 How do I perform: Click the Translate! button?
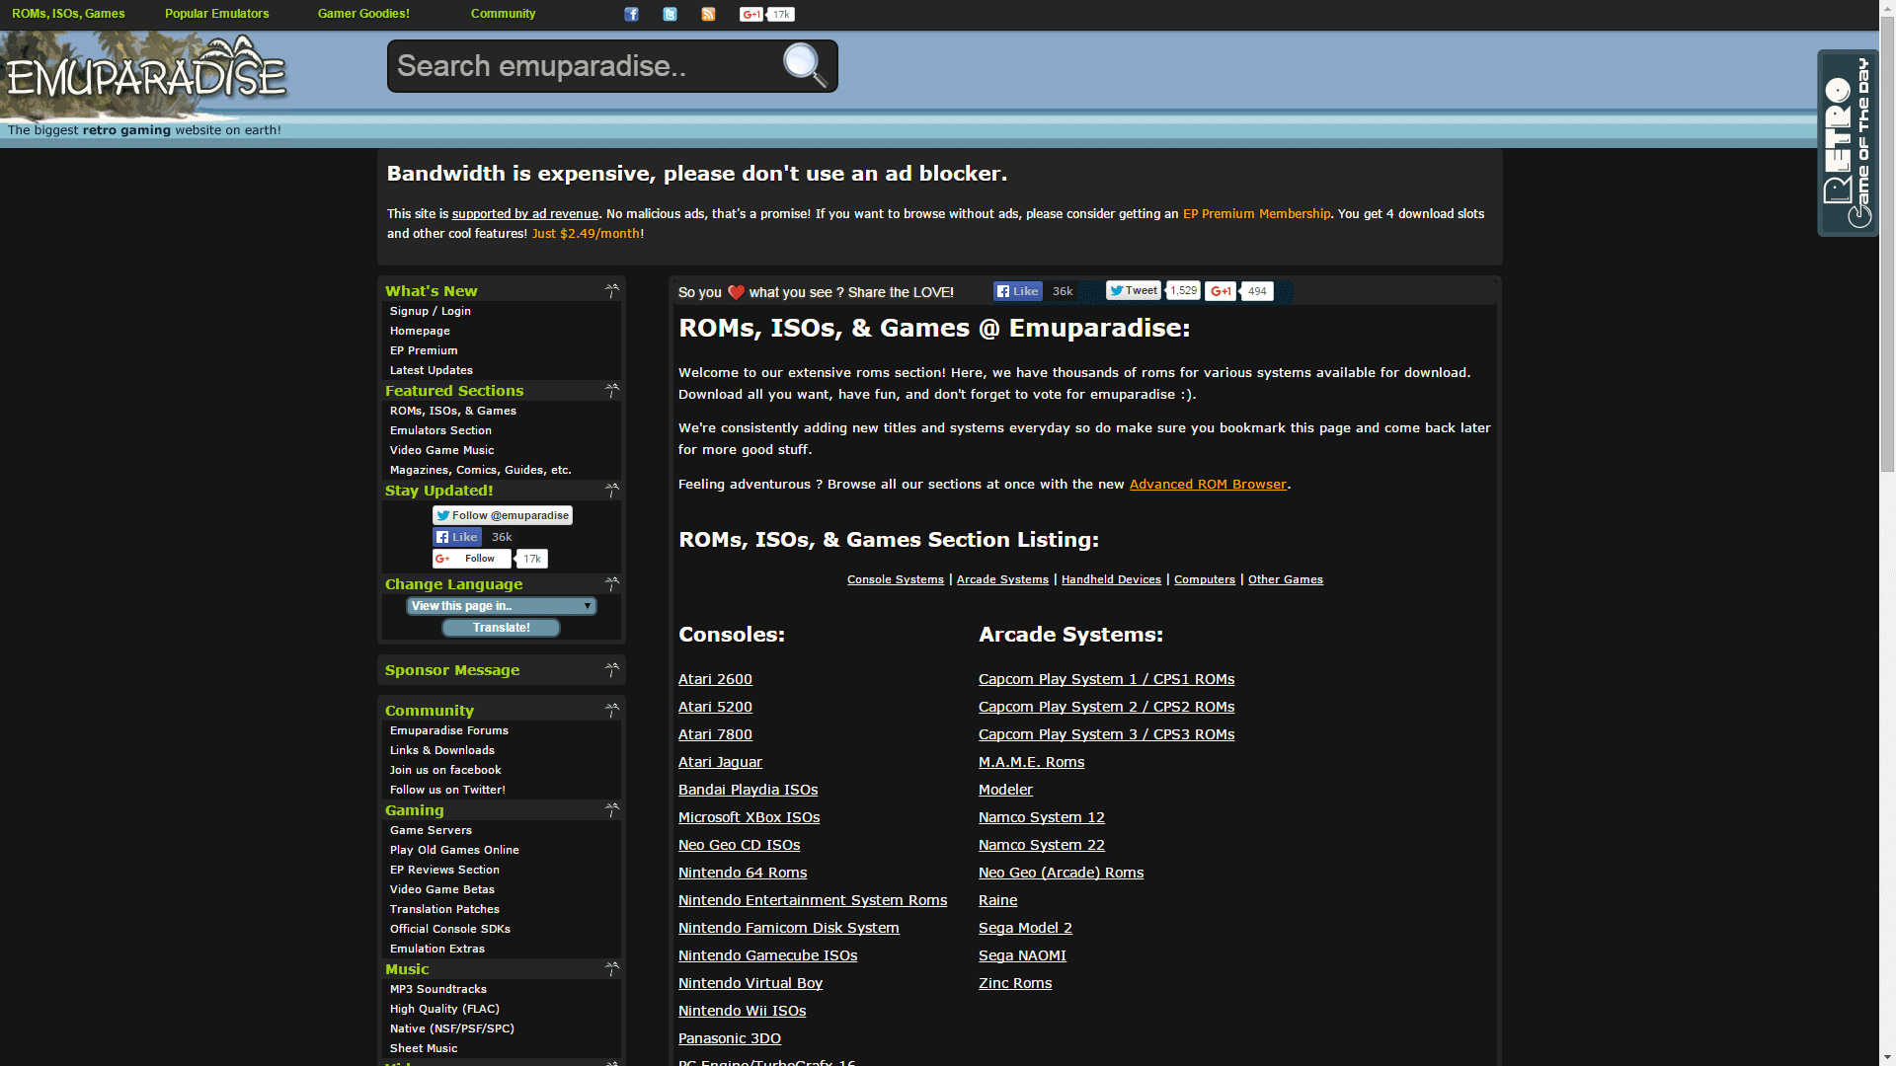click(x=501, y=627)
